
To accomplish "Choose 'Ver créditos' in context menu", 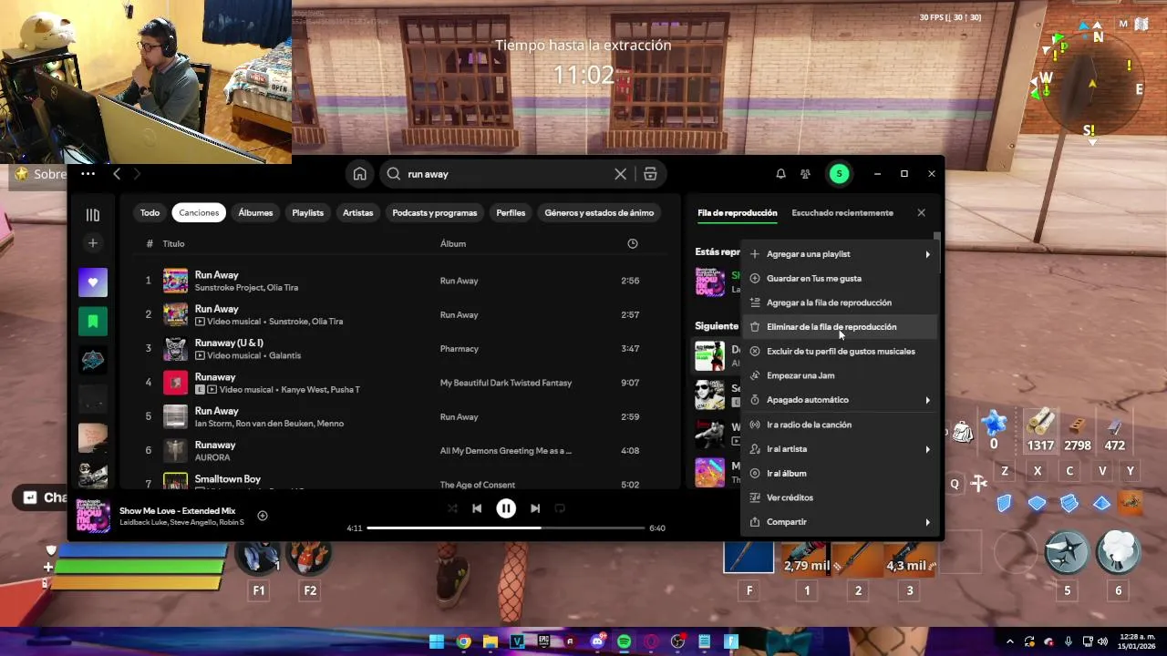I will pyautogui.click(x=841, y=497).
